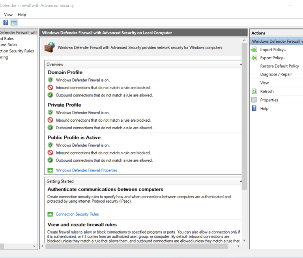303x258 pixels.
Task: Click Private Profile inbound blocked icon
Action: [x=50, y=120]
